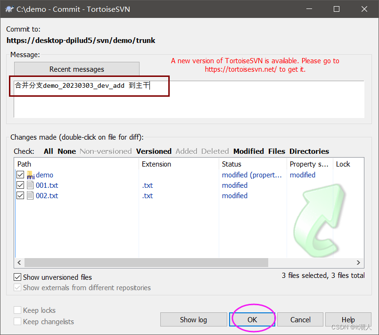Screen dimensions: 379x335
Task: Check Versioned items link
Action: pyautogui.click(x=154, y=151)
